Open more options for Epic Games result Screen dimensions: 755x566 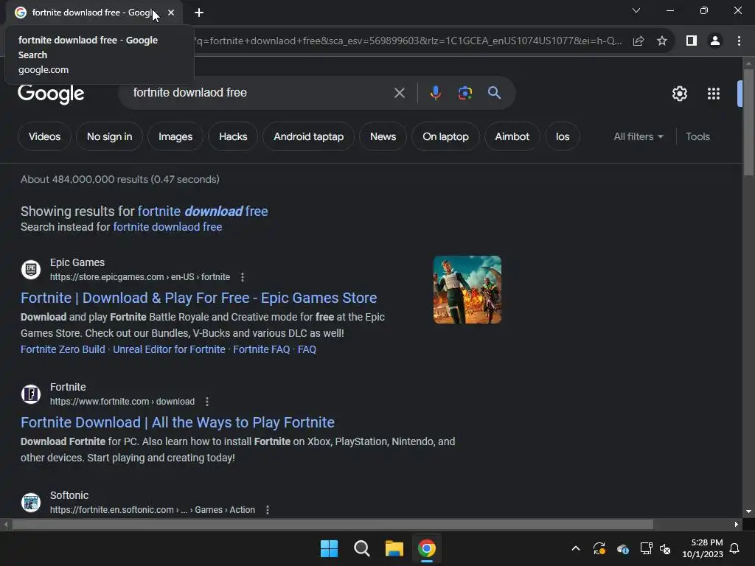pyautogui.click(x=242, y=277)
